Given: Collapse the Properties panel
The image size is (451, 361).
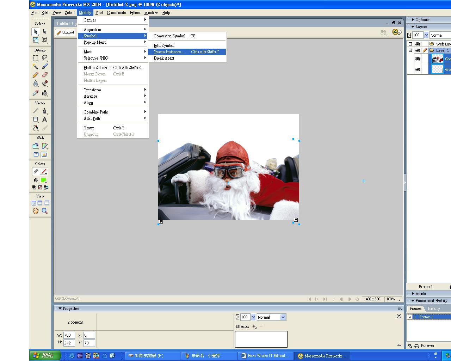Looking at the screenshot, I should [x=60, y=308].
